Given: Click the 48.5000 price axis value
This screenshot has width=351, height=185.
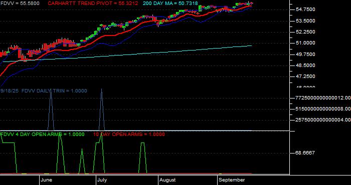Looking at the screenshot, I should pyautogui.click(x=305, y=65).
